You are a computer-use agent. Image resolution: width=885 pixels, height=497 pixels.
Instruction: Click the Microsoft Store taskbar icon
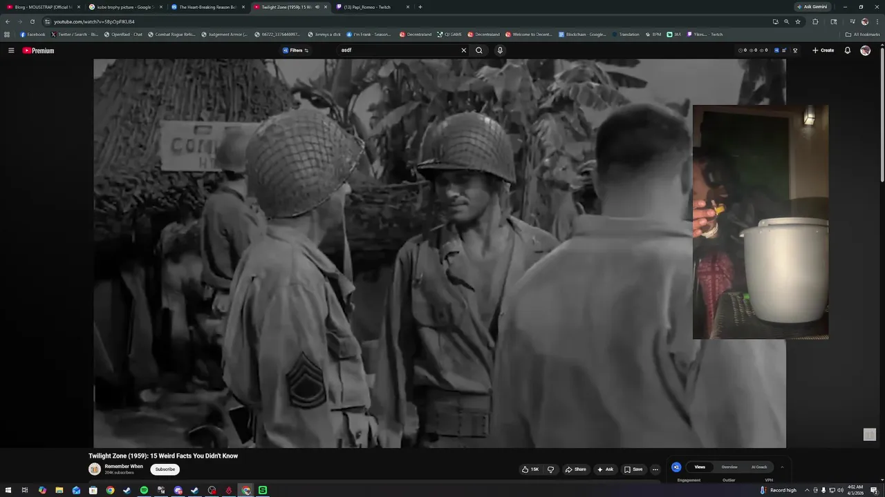click(93, 490)
